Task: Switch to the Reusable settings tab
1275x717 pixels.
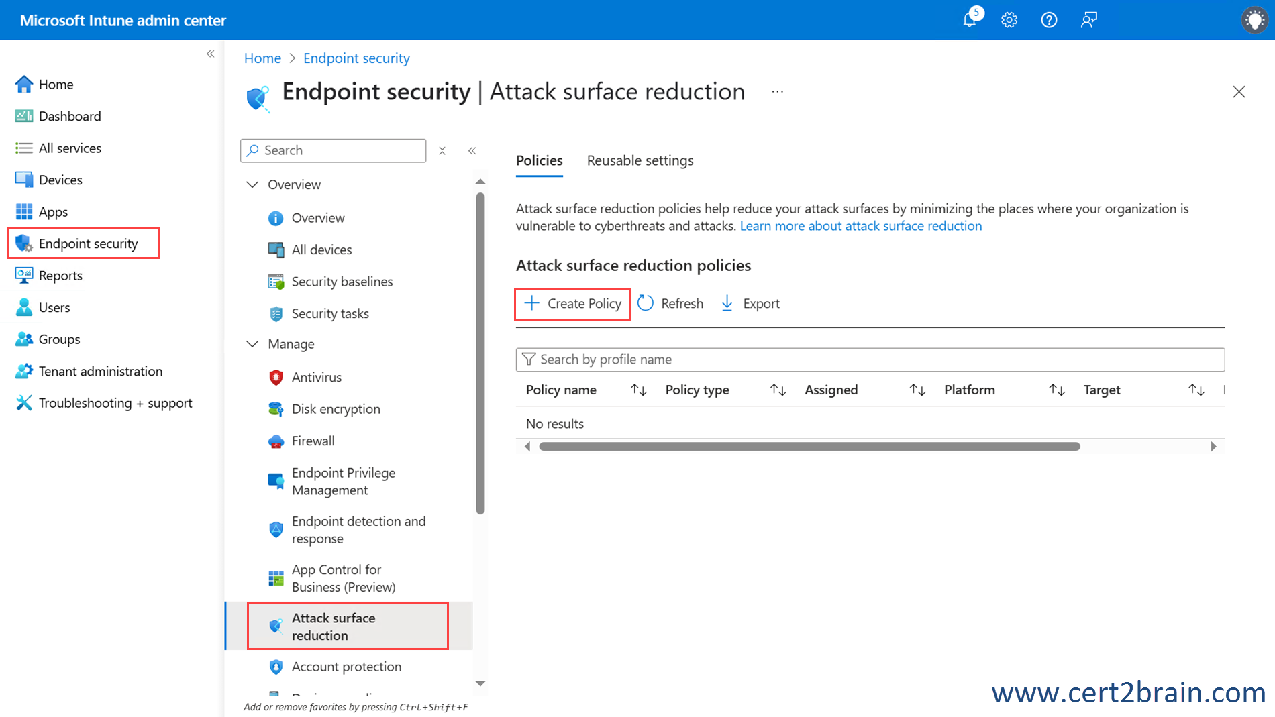Action: (640, 161)
